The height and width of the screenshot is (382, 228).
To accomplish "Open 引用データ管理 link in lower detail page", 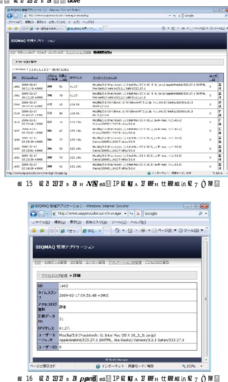I will (x=56, y=262).
